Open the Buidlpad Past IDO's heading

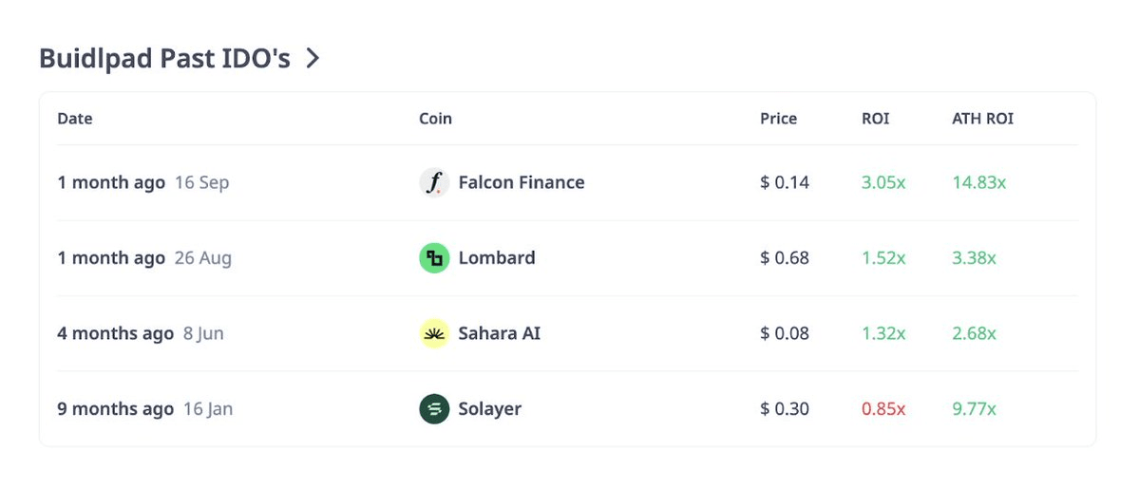point(164,58)
